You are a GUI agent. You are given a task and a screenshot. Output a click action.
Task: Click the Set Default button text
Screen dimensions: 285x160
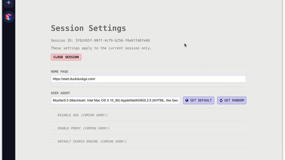201,100
